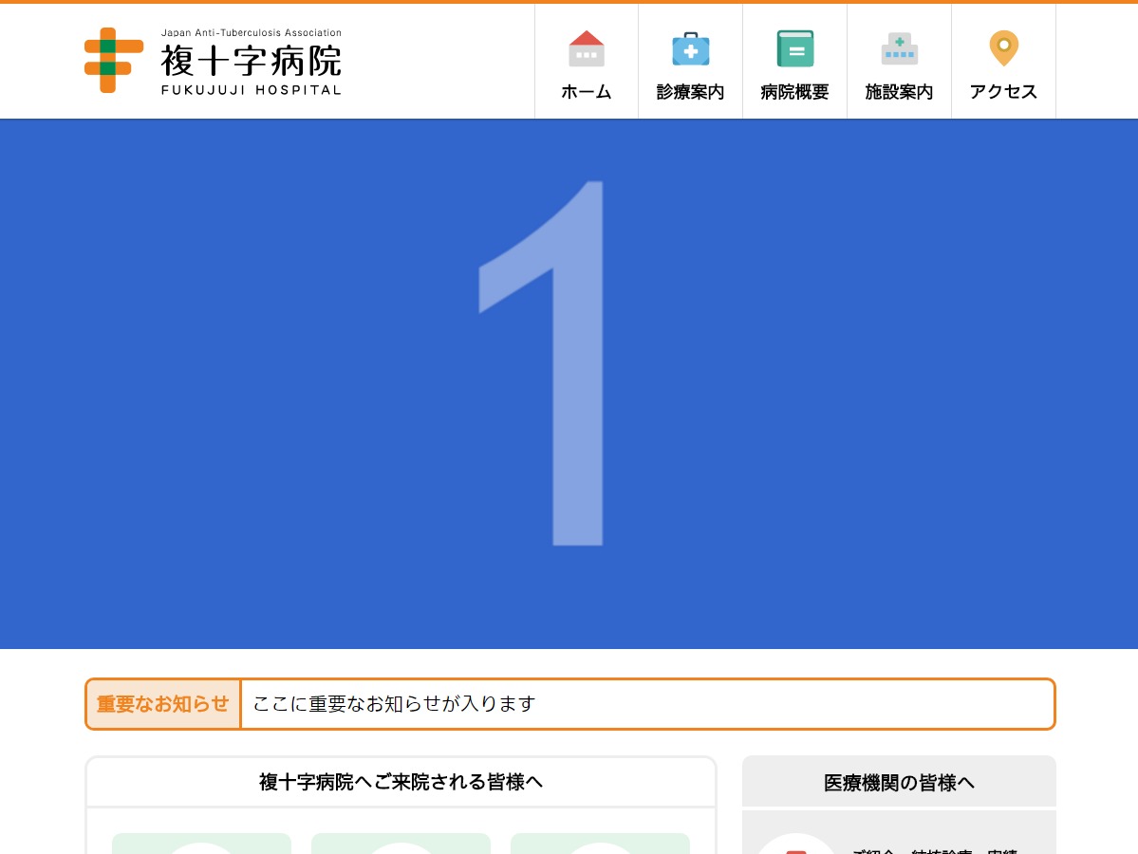Open the 施設案内 menu item
Image resolution: width=1138 pixels, height=854 pixels.
point(899,62)
